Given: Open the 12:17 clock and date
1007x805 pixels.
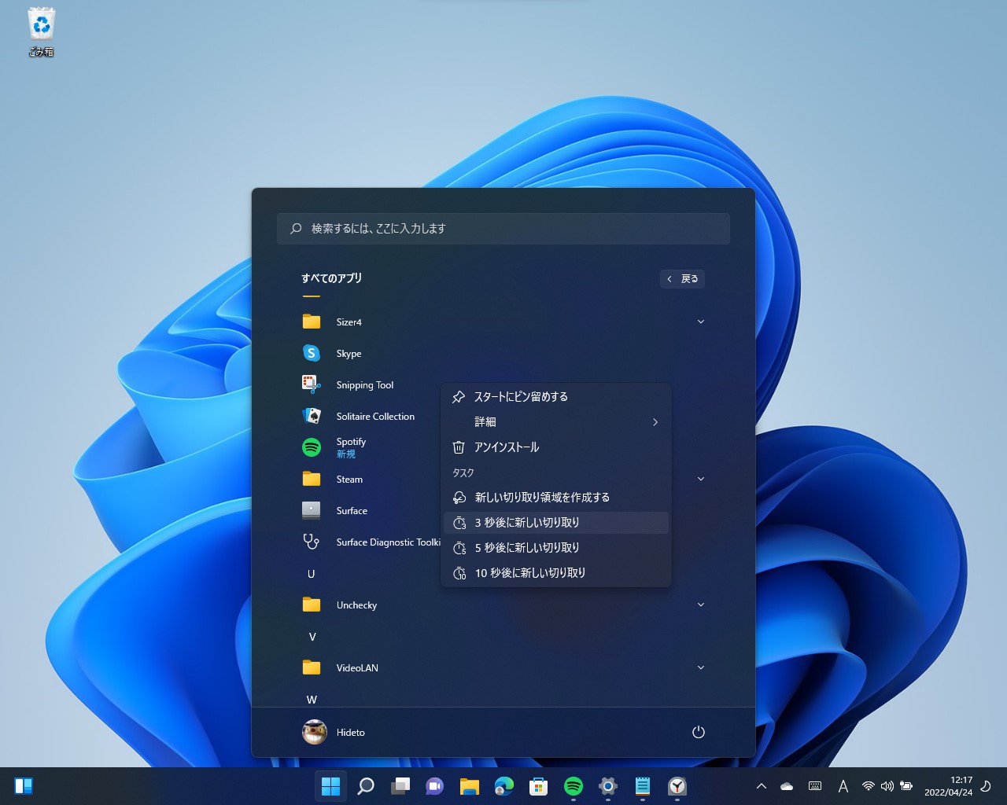Looking at the screenshot, I should (x=949, y=786).
